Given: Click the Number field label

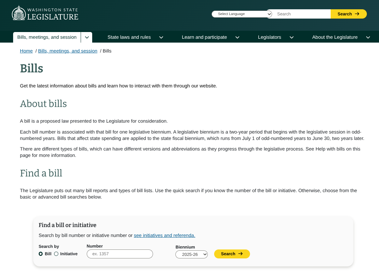Looking at the screenshot, I should click(x=95, y=246).
